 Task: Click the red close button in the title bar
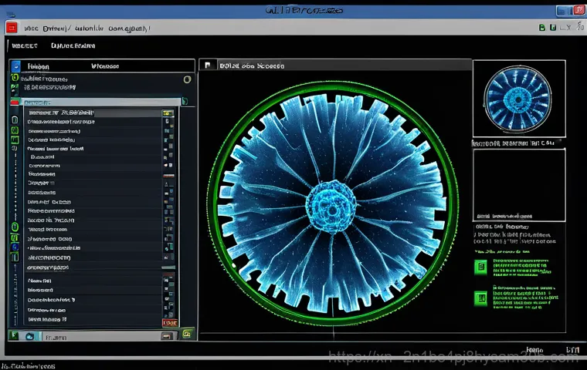pyautogui.click(x=579, y=10)
